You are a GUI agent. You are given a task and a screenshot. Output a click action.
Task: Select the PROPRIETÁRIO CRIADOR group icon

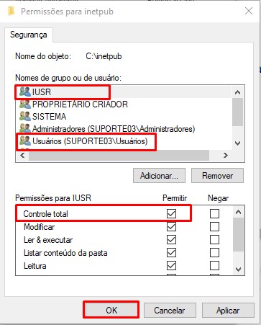point(25,104)
